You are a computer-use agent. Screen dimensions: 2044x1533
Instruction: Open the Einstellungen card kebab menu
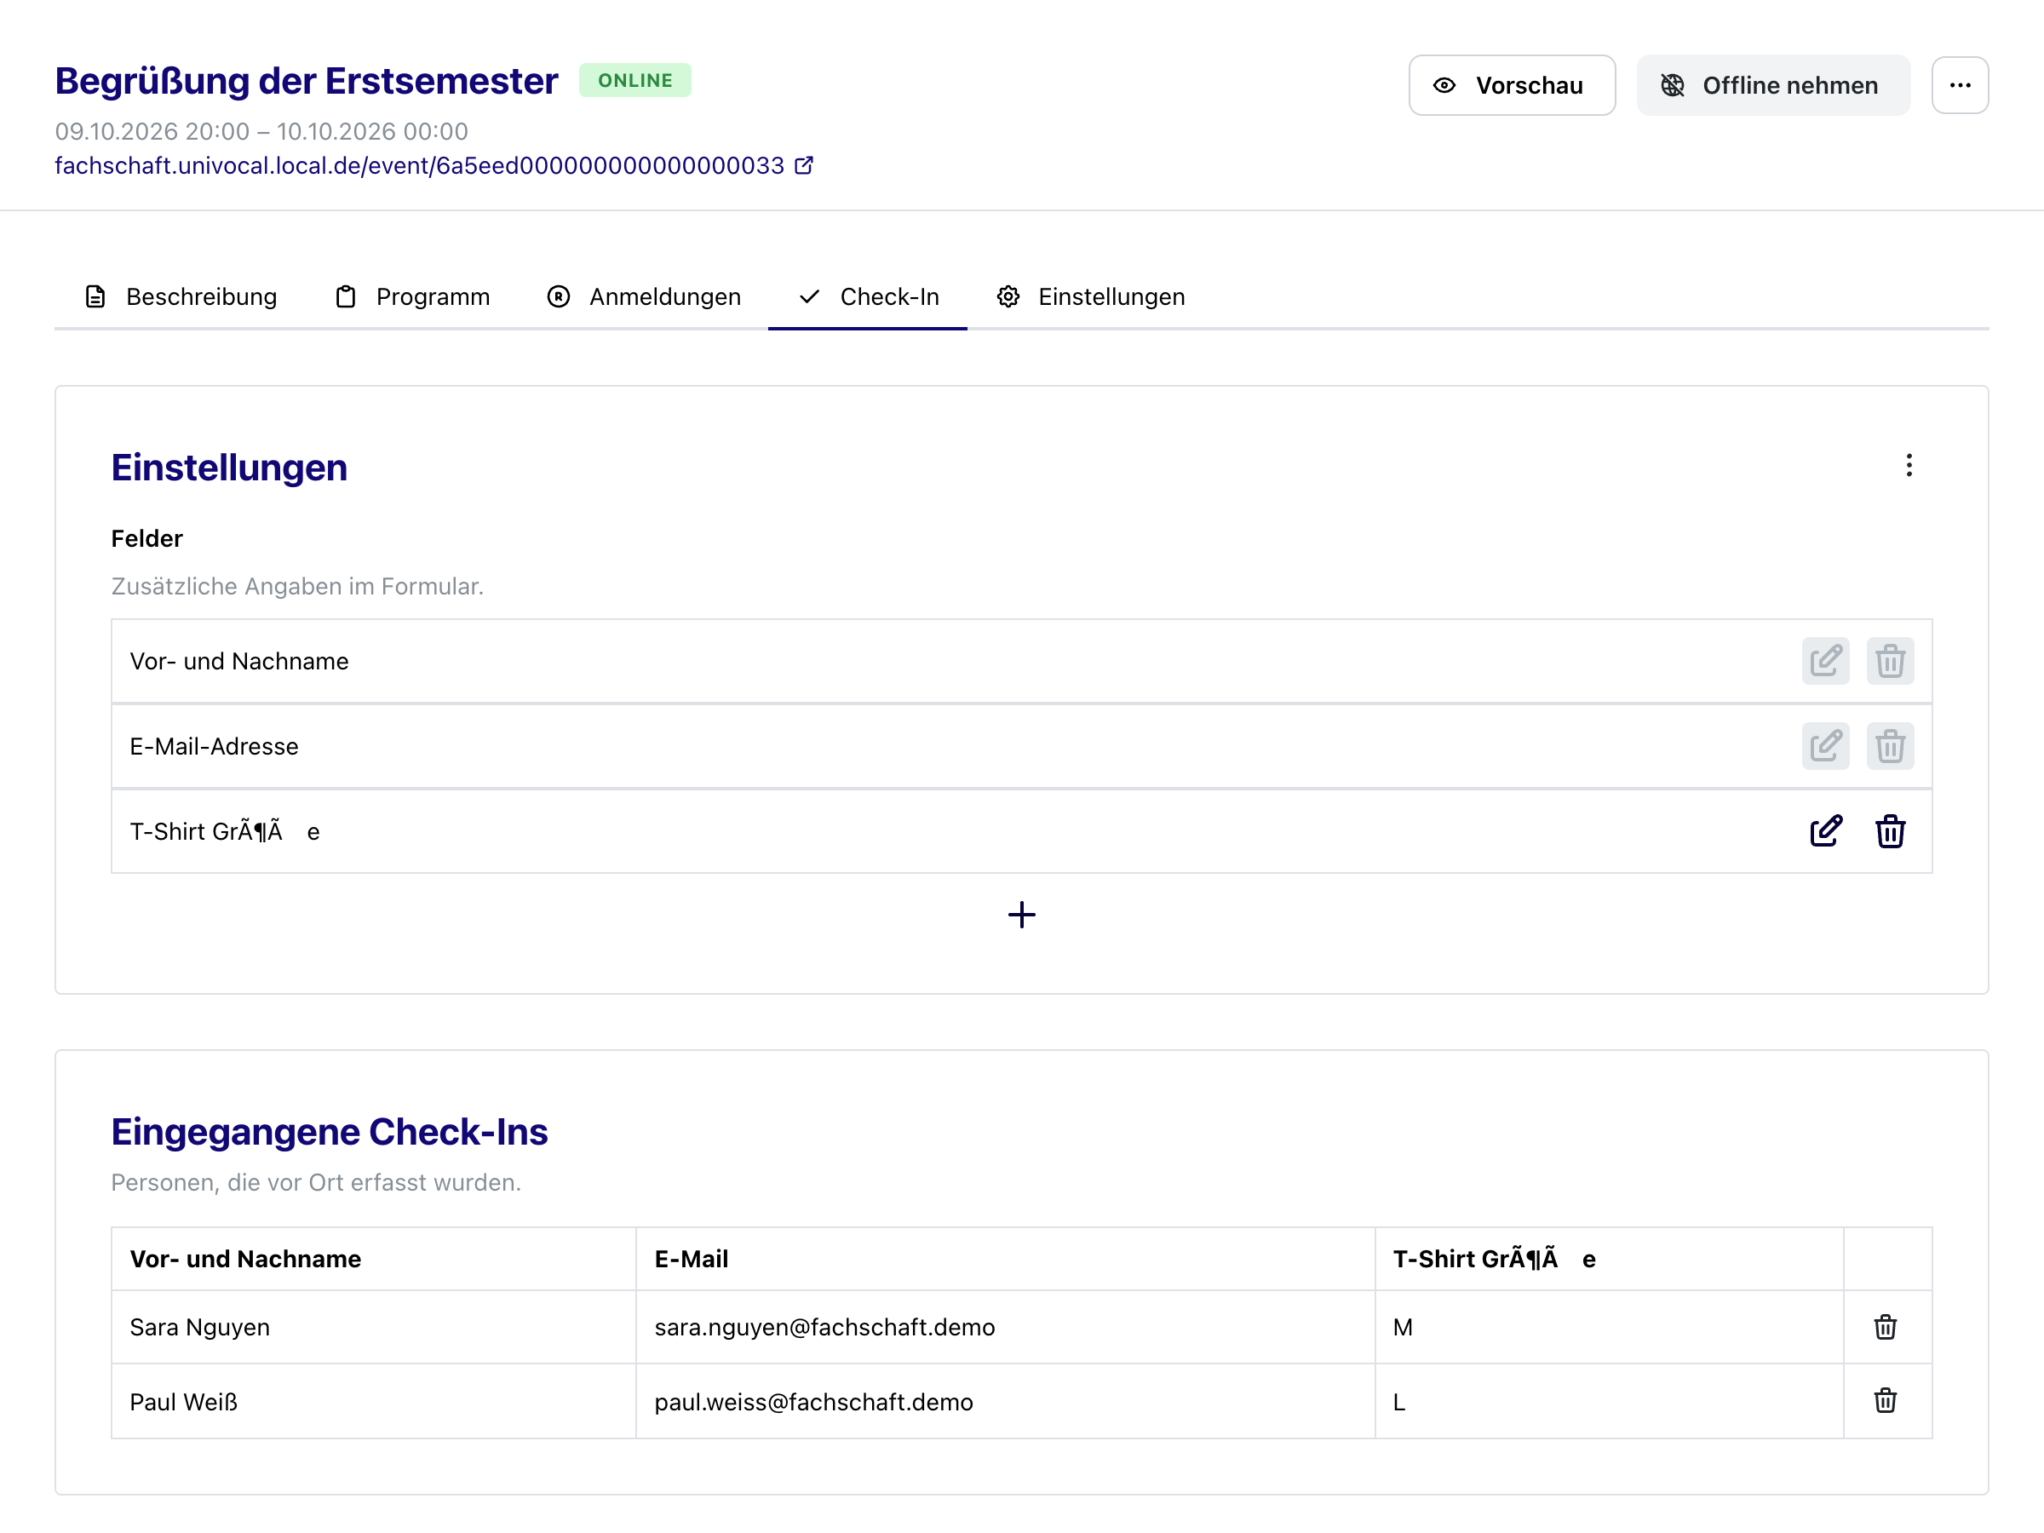pyautogui.click(x=1909, y=465)
